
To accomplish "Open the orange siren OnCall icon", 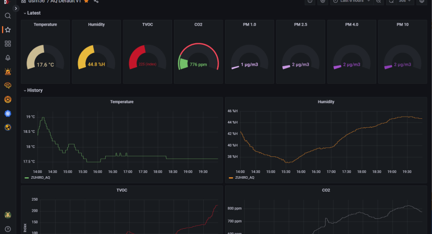I will click(8, 72).
